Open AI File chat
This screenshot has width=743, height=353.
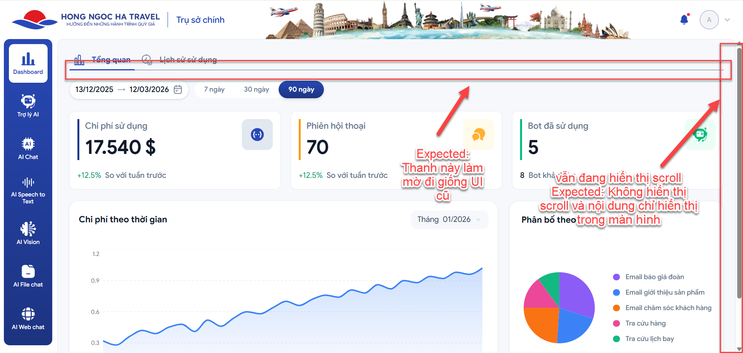[x=28, y=276]
